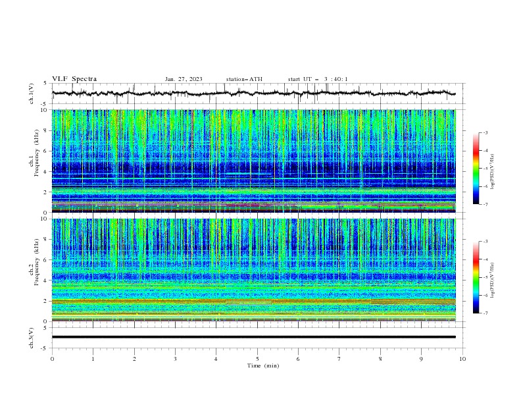This screenshot has width=521, height=403.
Task: Select the date 'Jan. 27, 2023'
Action: point(184,79)
